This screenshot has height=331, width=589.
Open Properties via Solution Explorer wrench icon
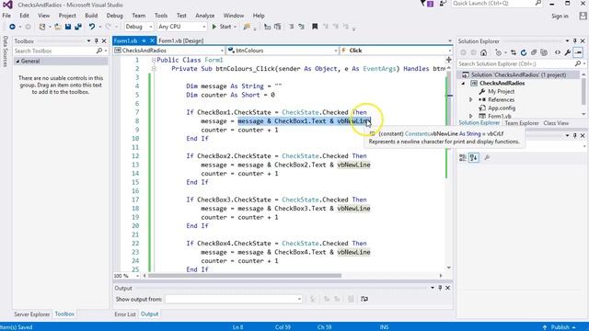click(568, 52)
